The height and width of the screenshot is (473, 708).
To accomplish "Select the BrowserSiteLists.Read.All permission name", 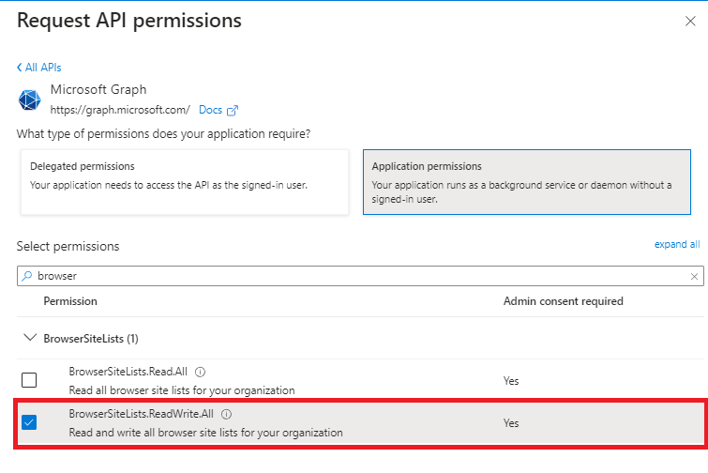I will tap(128, 372).
